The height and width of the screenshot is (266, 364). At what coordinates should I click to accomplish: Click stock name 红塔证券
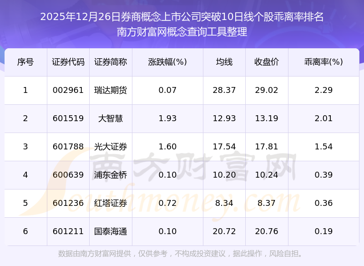(111, 203)
